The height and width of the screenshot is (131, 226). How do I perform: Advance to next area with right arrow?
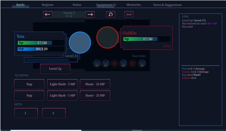[90, 15]
